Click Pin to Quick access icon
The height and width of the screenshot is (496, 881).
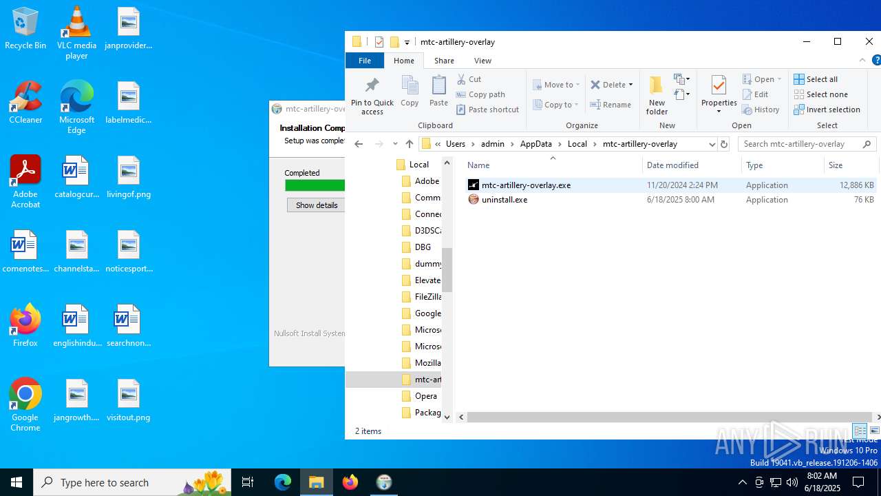[x=372, y=96]
